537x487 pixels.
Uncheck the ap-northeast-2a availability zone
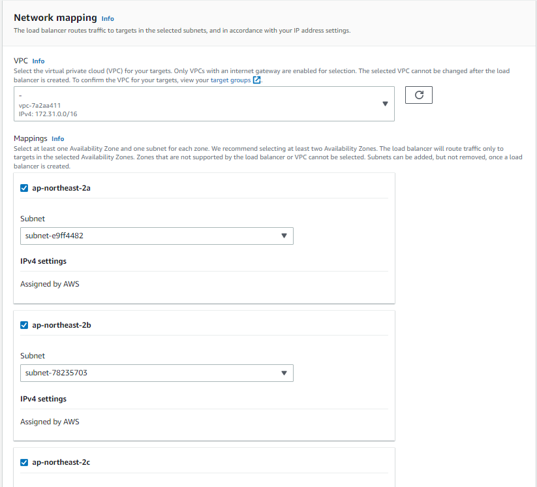coord(24,188)
